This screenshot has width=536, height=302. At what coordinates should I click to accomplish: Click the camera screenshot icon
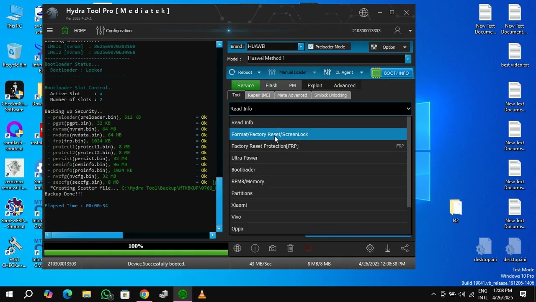pyautogui.click(x=273, y=248)
